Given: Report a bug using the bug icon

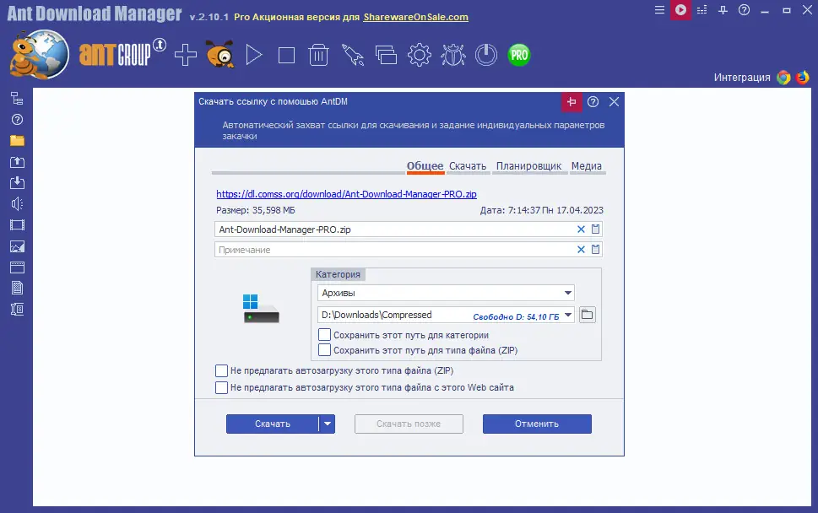Looking at the screenshot, I should click(453, 54).
